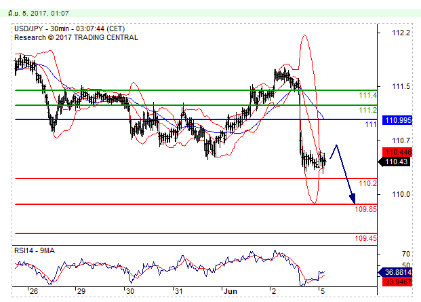Click the 'USD/JPY - 30min - 03:07:44 (CET)' title

[x=70, y=29]
